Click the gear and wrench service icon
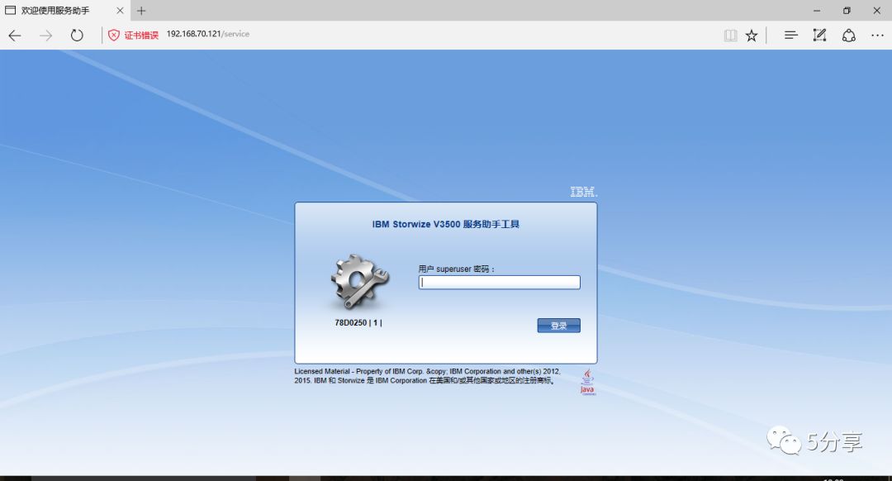Viewport: 892px width, 481px height. [x=359, y=283]
